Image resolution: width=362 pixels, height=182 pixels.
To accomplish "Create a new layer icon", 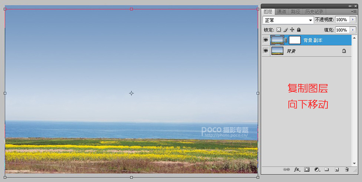I will 336,169.
